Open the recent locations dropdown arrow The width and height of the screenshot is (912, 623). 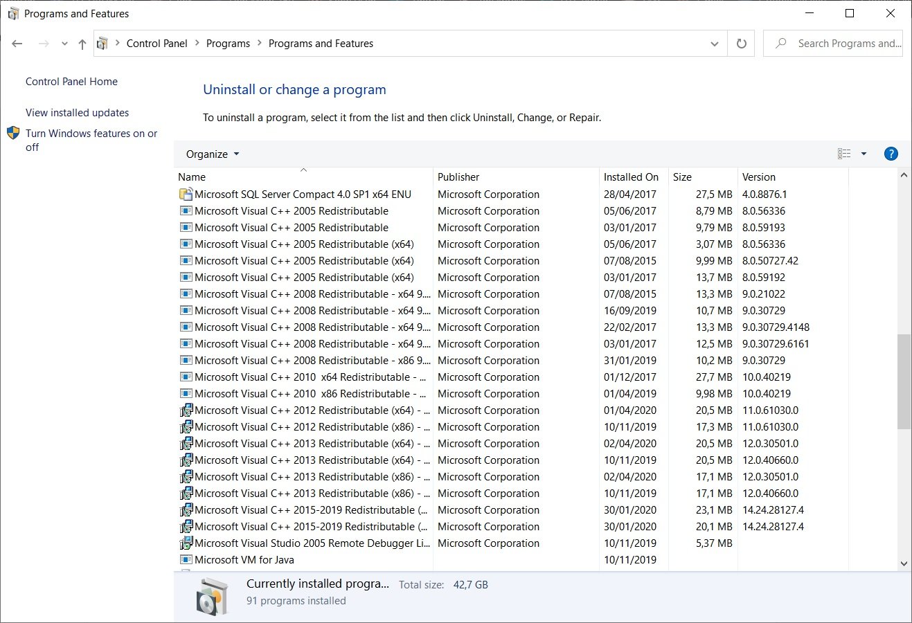point(64,44)
